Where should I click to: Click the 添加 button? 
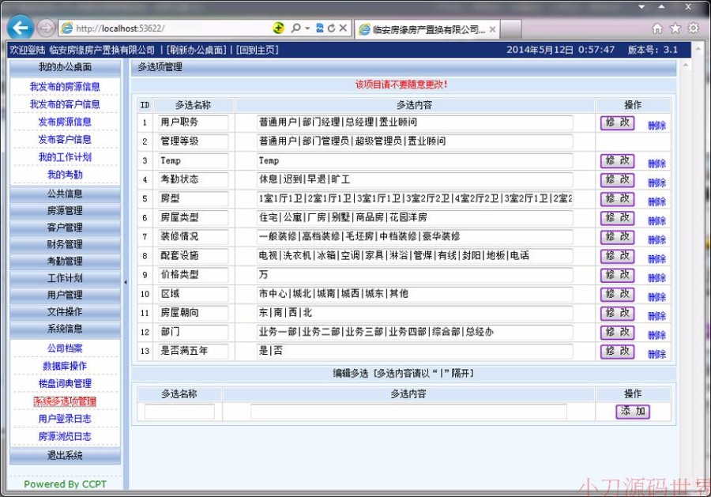(633, 412)
